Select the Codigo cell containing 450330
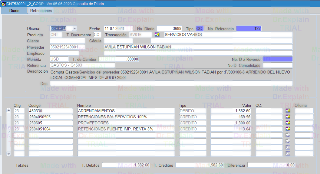The height and width of the screenshot is (174, 320). pos(51,111)
